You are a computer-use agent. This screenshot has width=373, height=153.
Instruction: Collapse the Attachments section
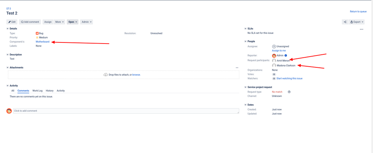pos(7,68)
